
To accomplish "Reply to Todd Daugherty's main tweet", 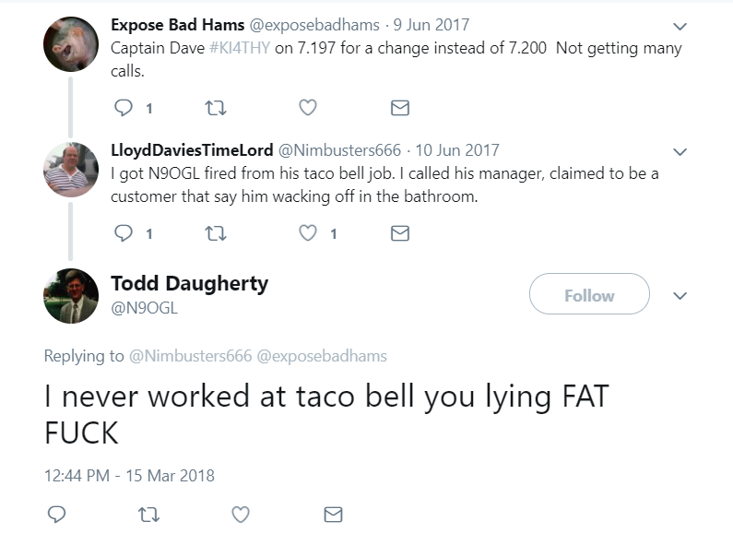I will pos(55,515).
